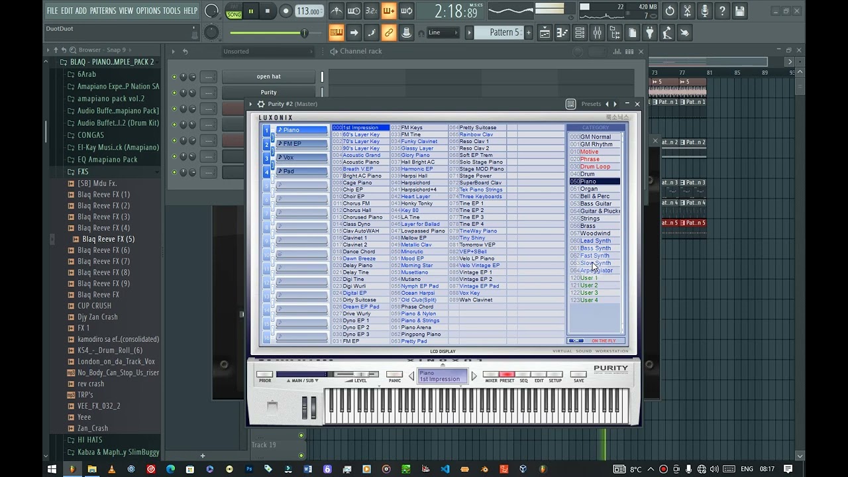Click the Purity PANIC button
The height and width of the screenshot is (477, 848).
point(395,375)
